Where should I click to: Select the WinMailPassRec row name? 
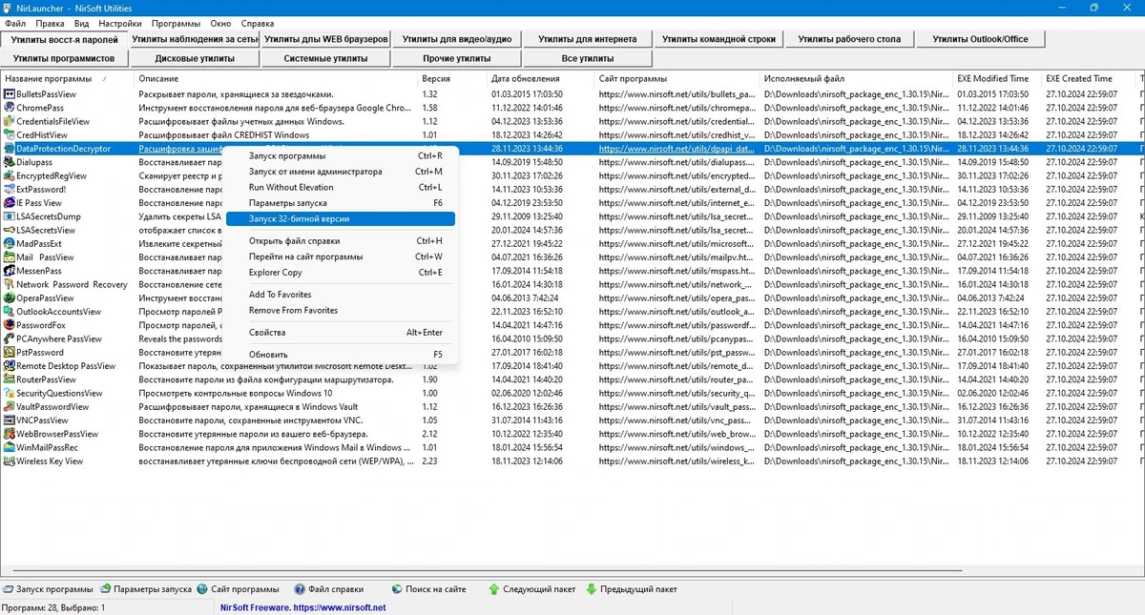(48, 447)
